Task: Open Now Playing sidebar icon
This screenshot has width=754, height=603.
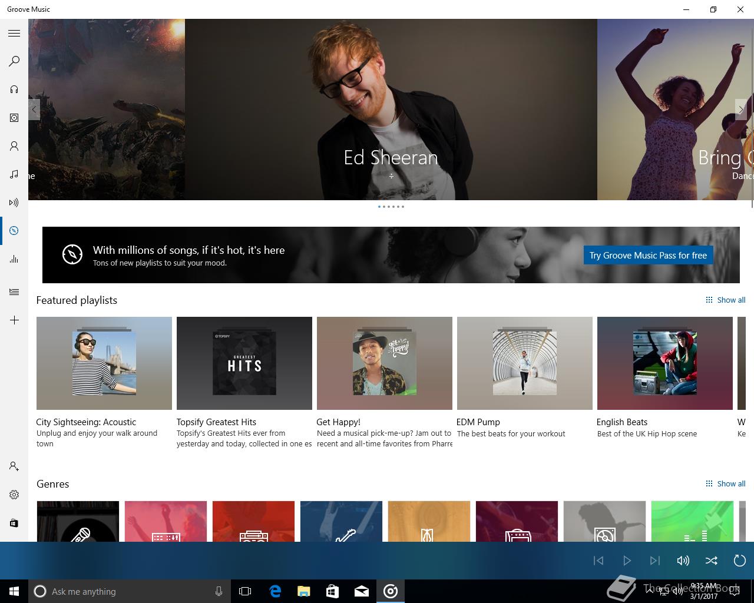Action: click(x=14, y=203)
